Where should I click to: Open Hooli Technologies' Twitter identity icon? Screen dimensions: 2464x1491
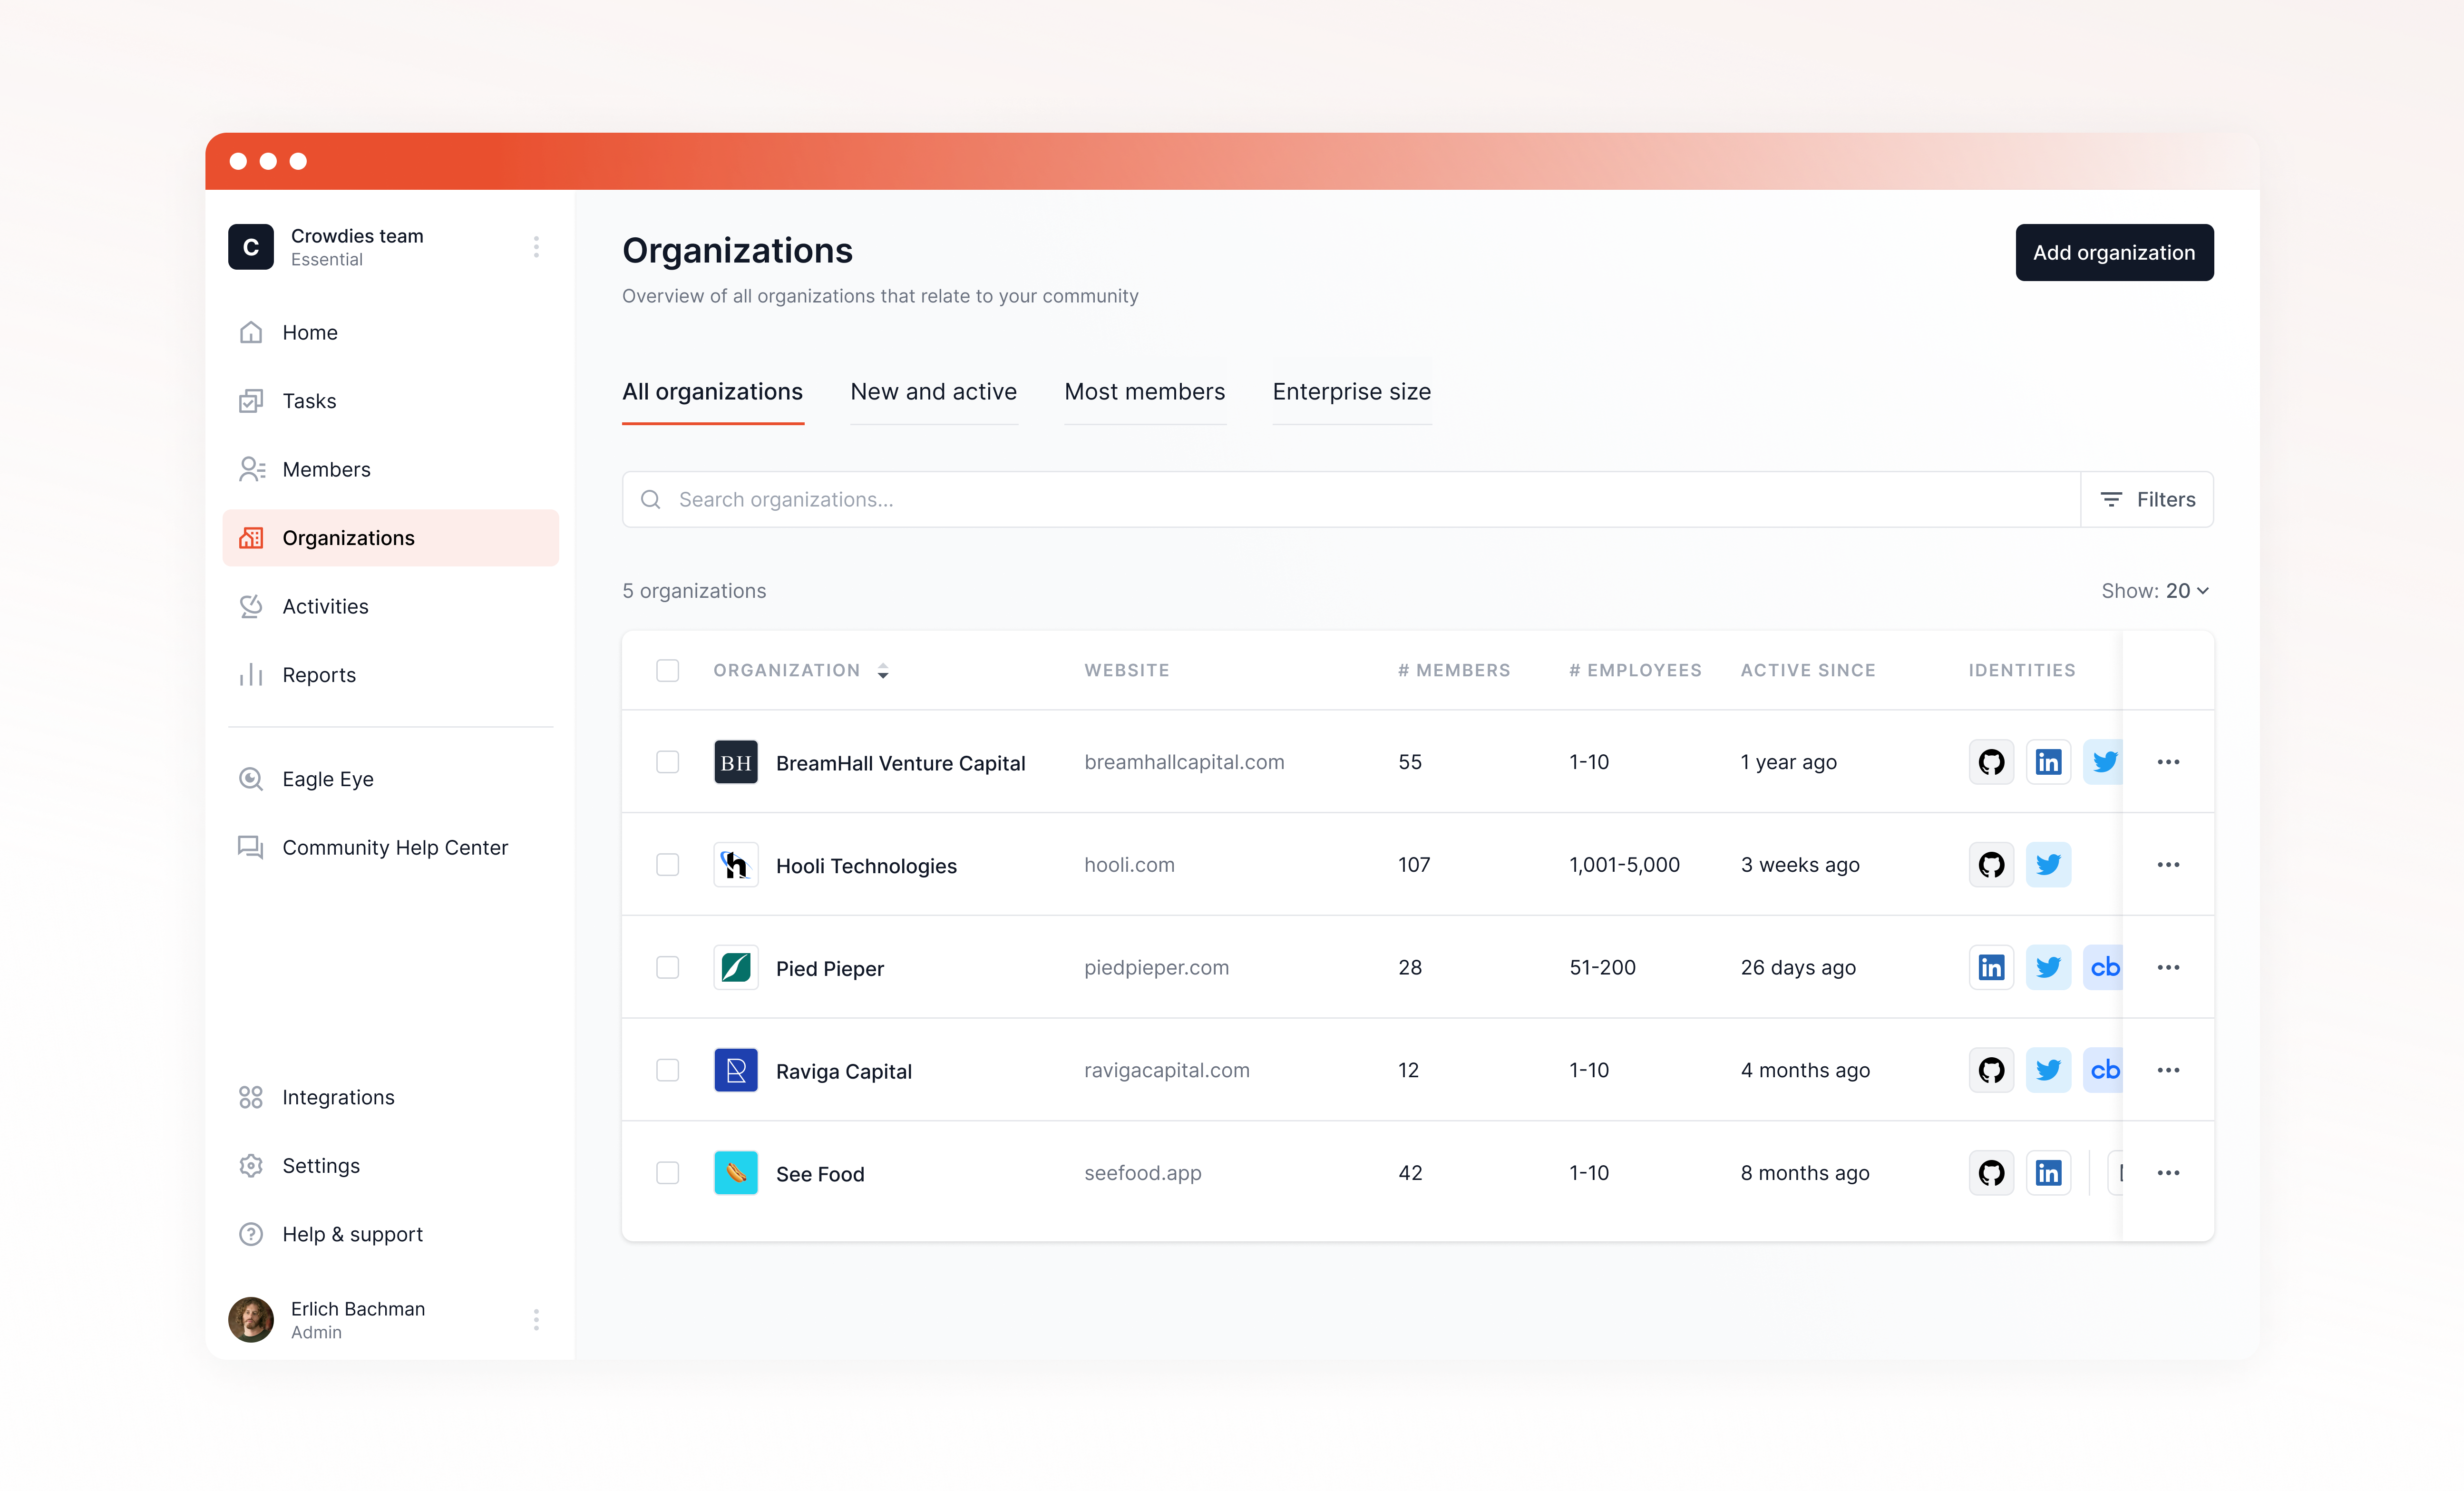[x=2047, y=865]
